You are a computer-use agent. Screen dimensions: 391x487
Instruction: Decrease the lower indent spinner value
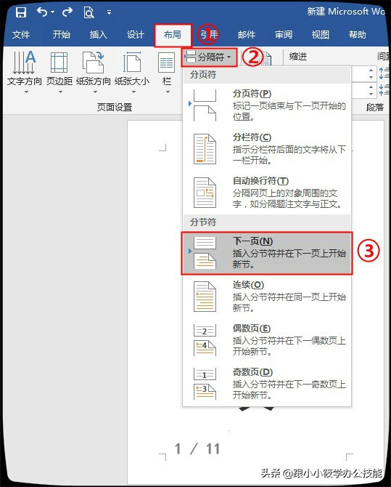click(371, 94)
